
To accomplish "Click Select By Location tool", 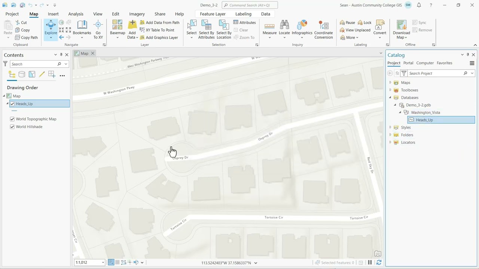I will (x=224, y=29).
